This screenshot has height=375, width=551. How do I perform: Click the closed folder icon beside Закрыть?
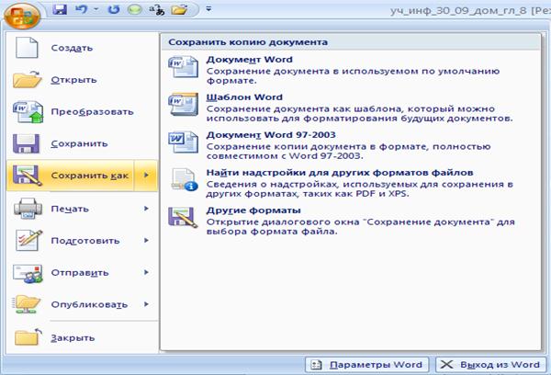[x=28, y=336]
